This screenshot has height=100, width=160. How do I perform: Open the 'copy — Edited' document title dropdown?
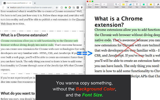131,1
